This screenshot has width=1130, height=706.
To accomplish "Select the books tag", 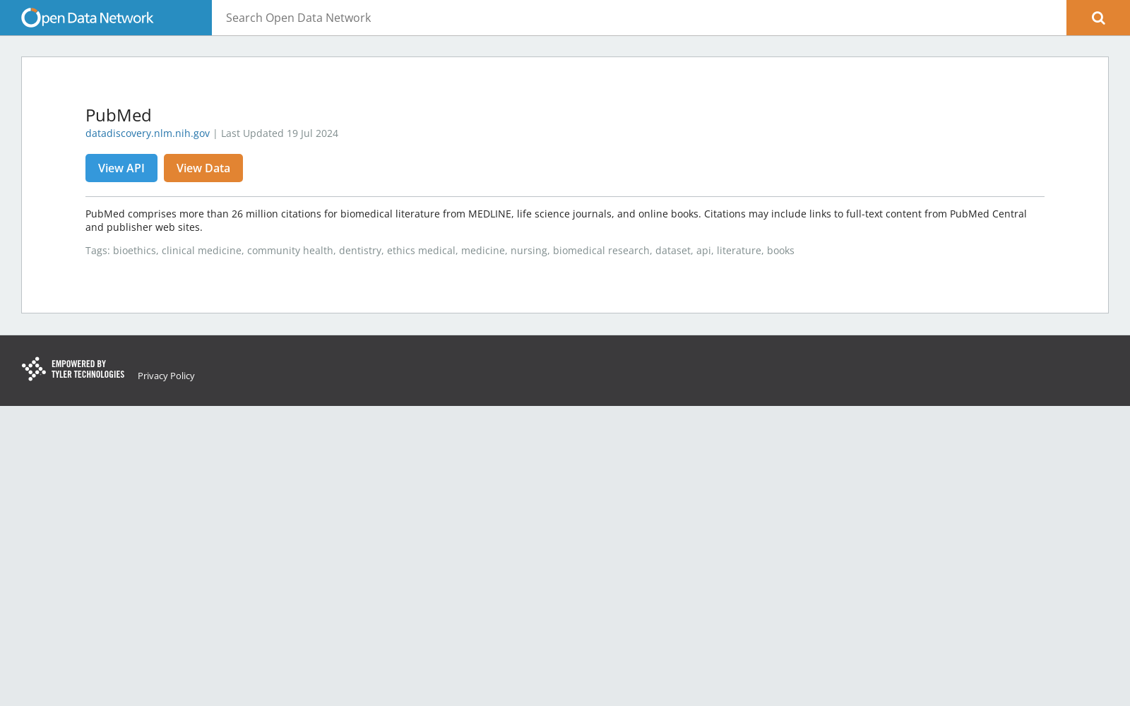I will (780, 251).
